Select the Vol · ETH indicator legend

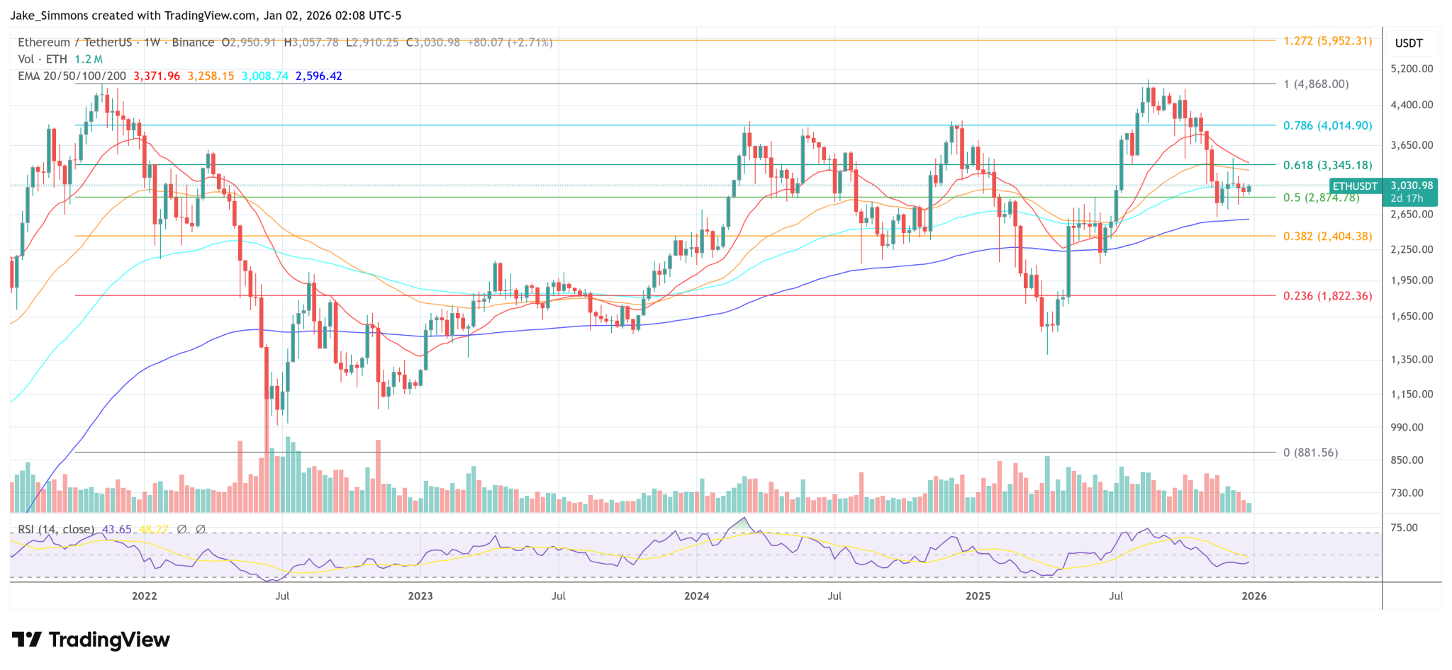(43, 59)
